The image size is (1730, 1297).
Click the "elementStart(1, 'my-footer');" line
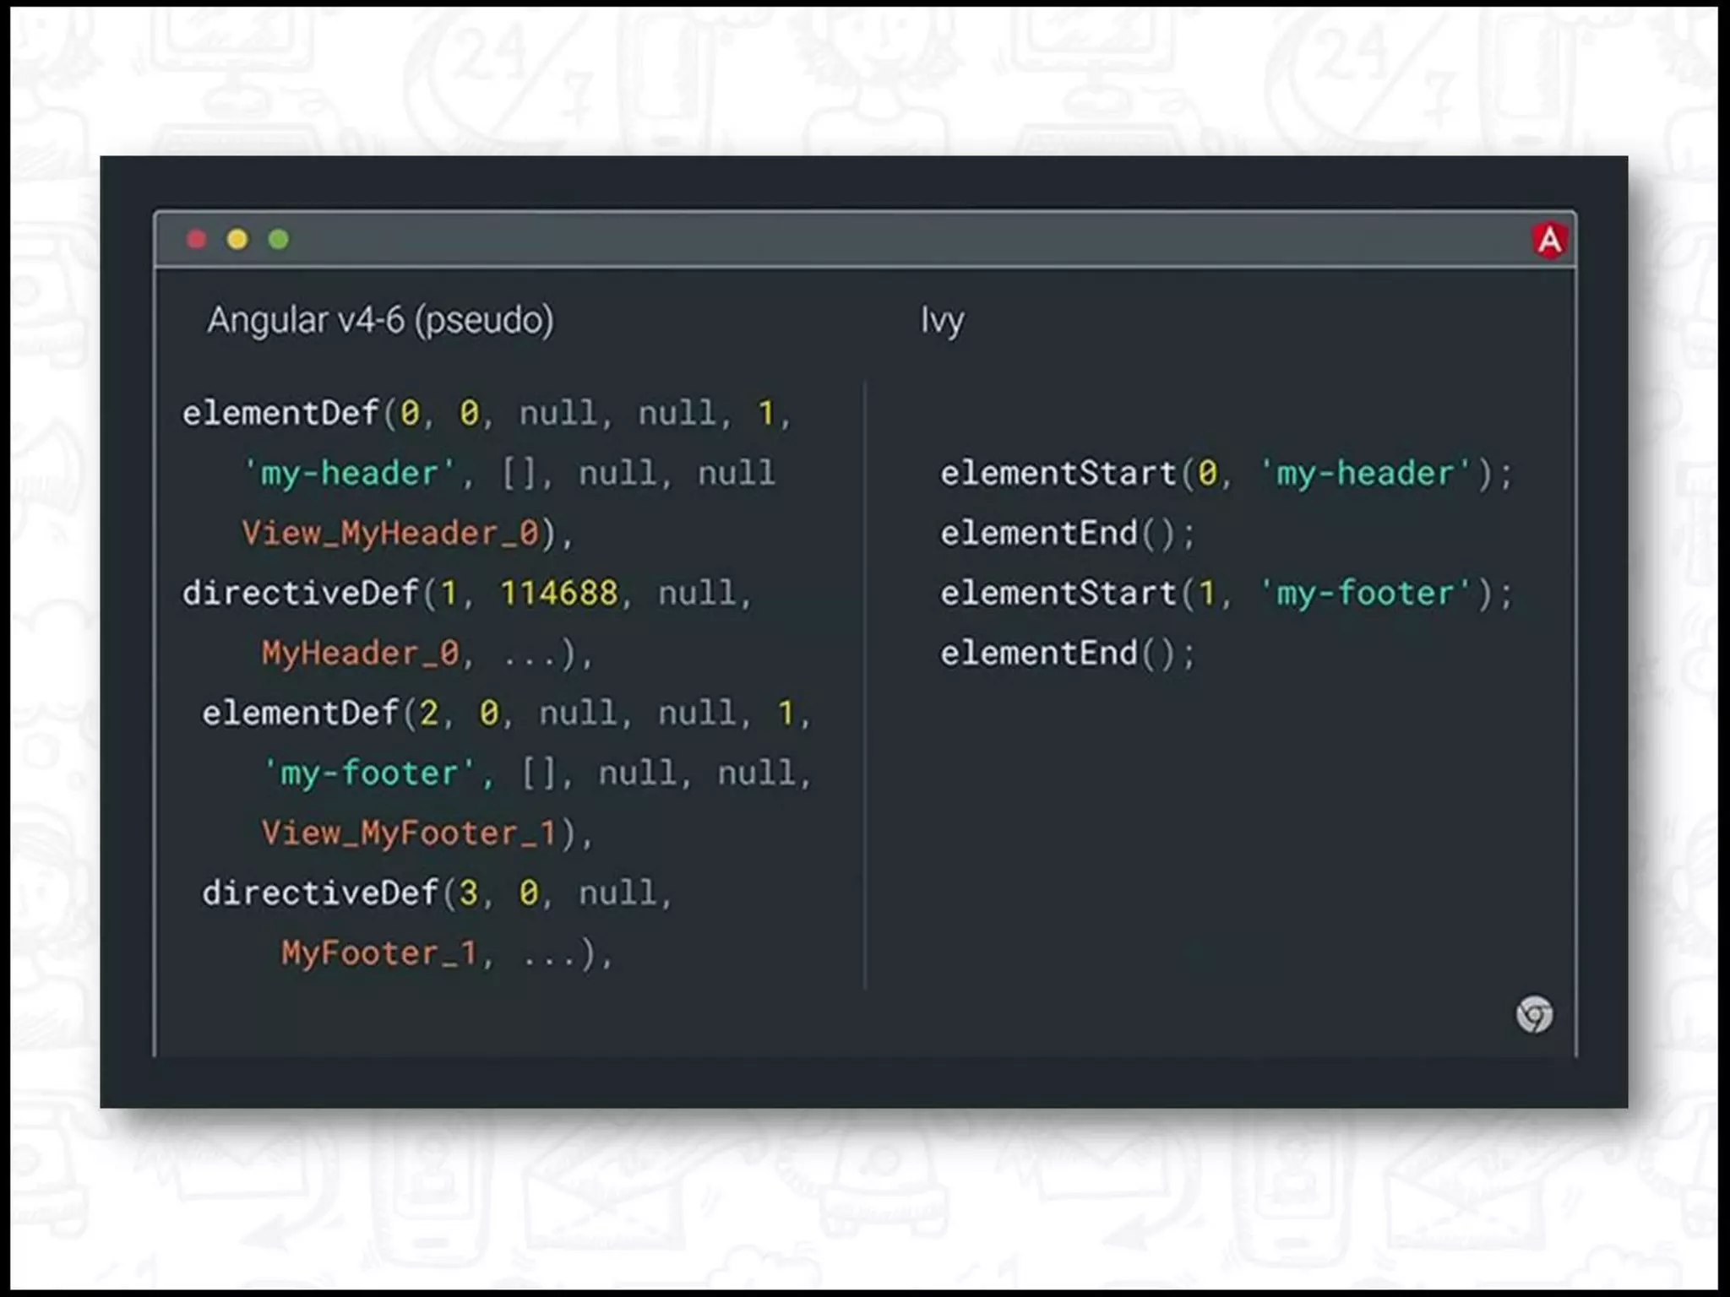1227,593
